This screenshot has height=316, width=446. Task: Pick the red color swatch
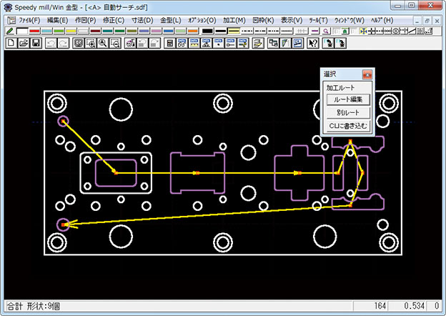[x=34, y=31]
